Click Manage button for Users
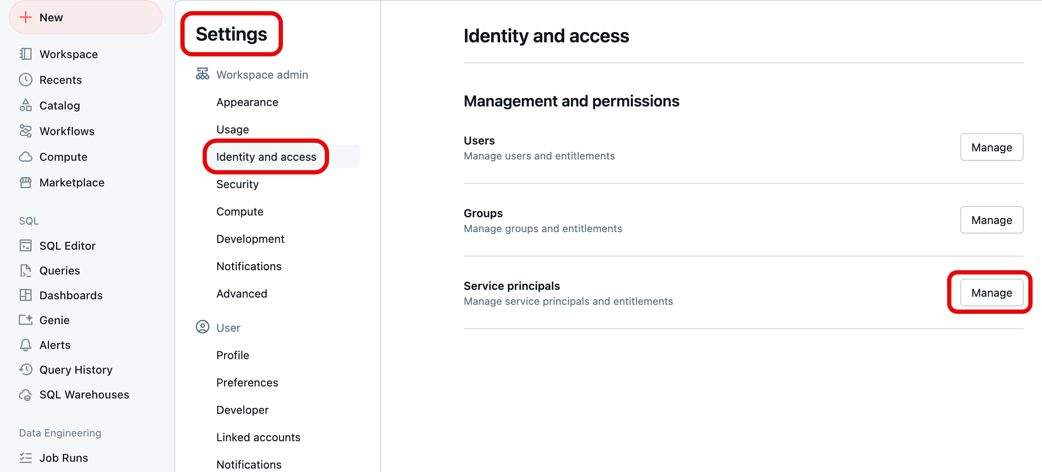The width and height of the screenshot is (1042, 472). (992, 147)
